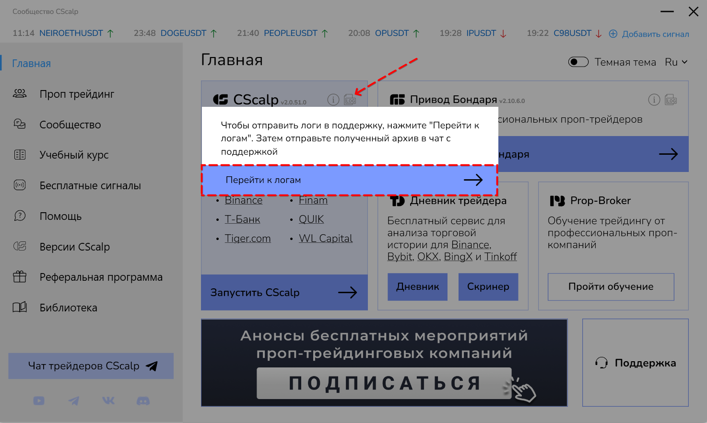This screenshot has width=707, height=423.
Task: Select the DOGEUSDT signal
Action: [x=183, y=33]
